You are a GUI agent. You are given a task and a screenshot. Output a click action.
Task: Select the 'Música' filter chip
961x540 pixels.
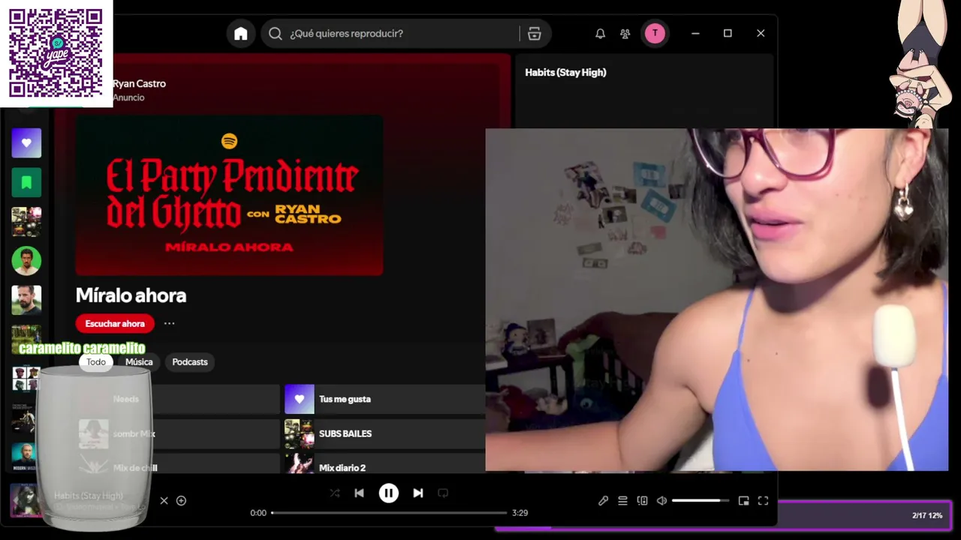pos(139,362)
